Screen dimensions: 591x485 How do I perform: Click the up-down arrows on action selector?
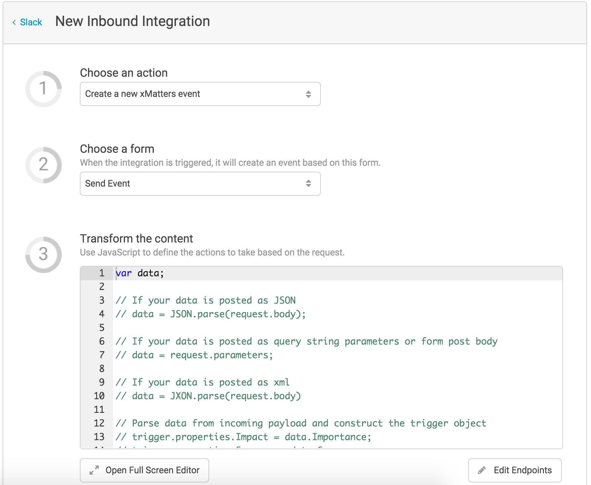pos(308,94)
